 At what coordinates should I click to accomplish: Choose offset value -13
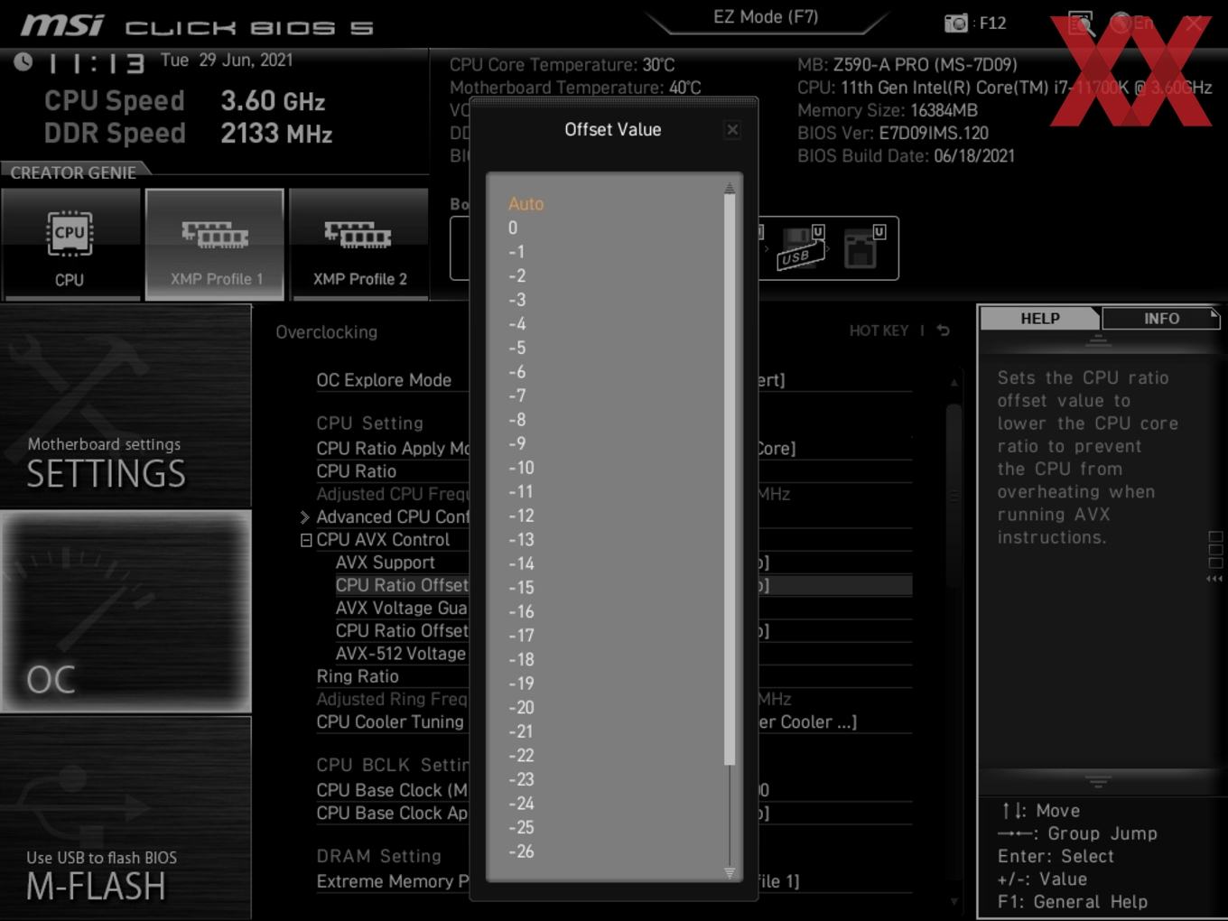(521, 540)
